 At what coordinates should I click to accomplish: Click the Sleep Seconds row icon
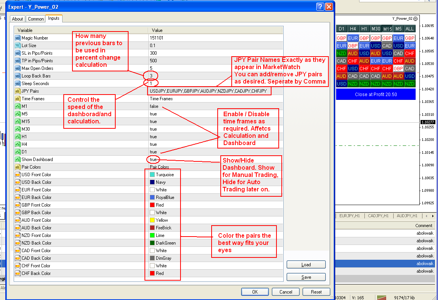point(17,84)
